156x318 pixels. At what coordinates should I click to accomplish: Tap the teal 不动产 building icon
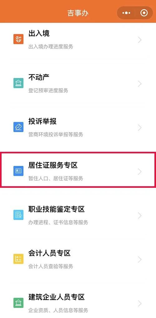(18, 83)
